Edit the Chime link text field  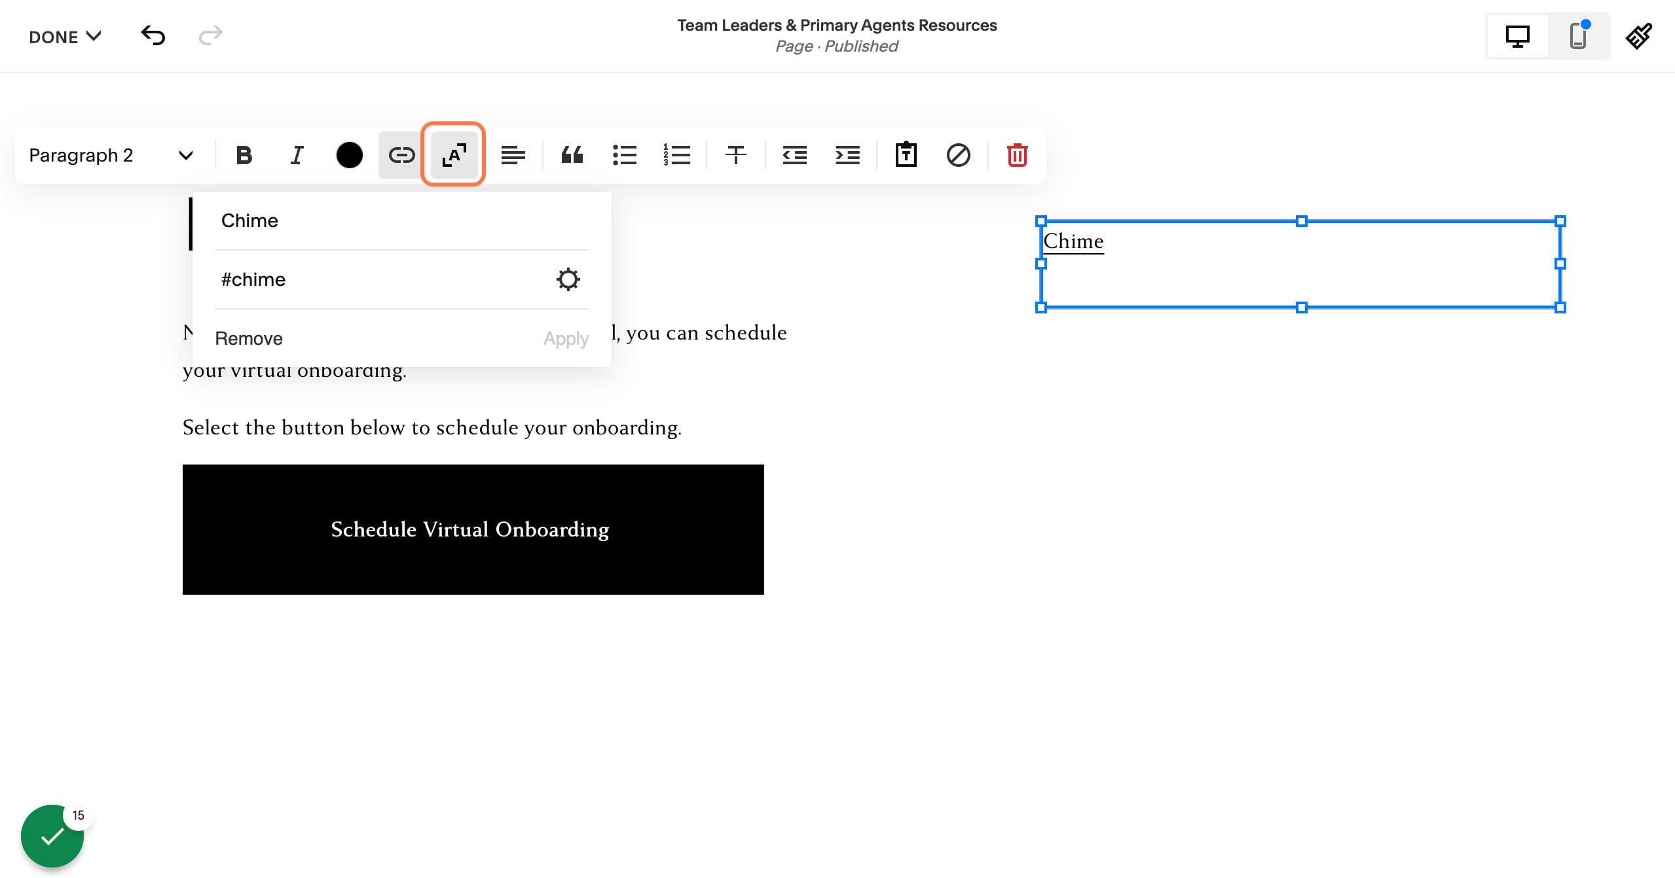[x=402, y=220]
